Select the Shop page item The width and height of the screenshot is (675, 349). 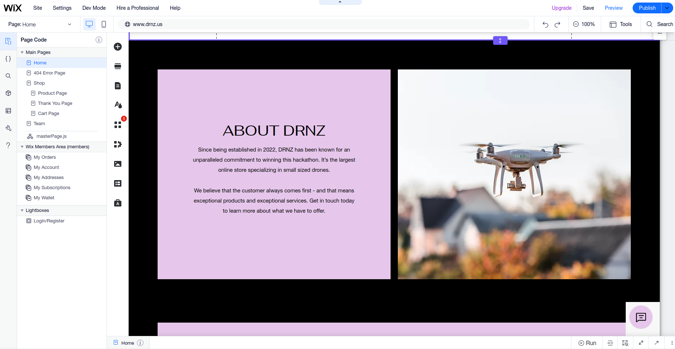pyautogui.click(x=62, y=83)
